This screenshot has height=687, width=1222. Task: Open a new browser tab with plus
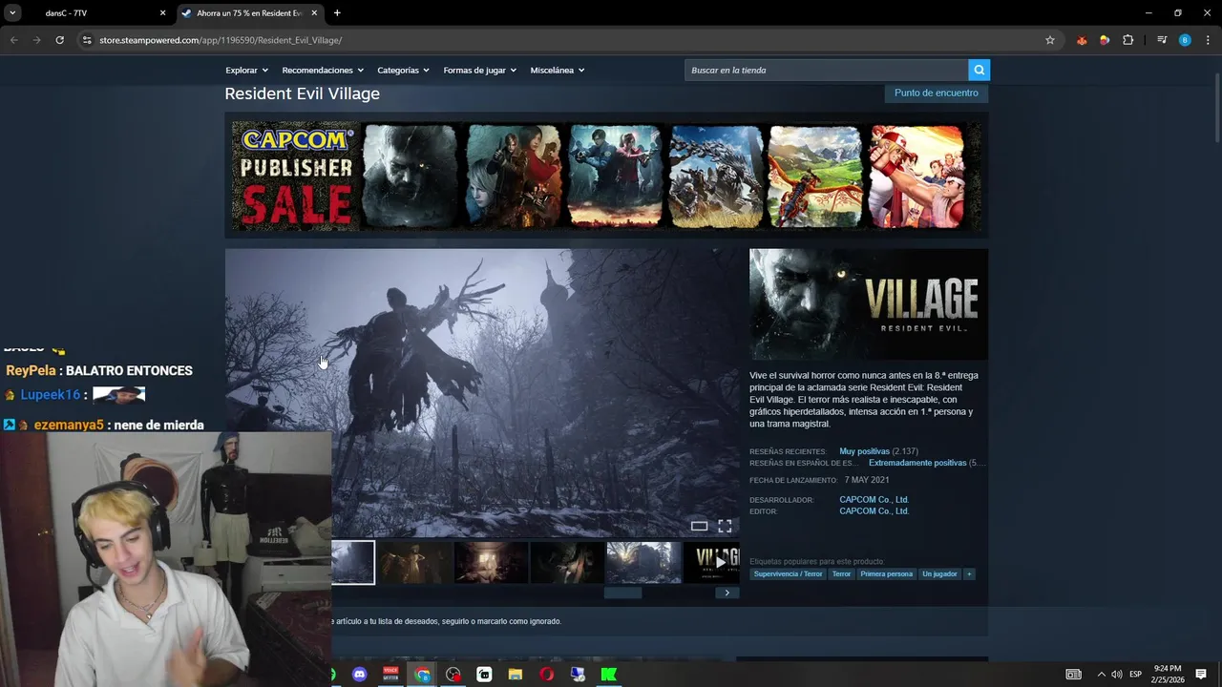point(337,13)
